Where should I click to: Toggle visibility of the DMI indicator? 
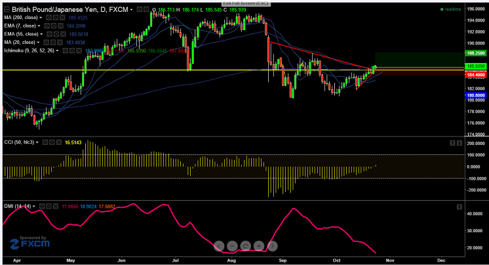click(x=42, y=207)
